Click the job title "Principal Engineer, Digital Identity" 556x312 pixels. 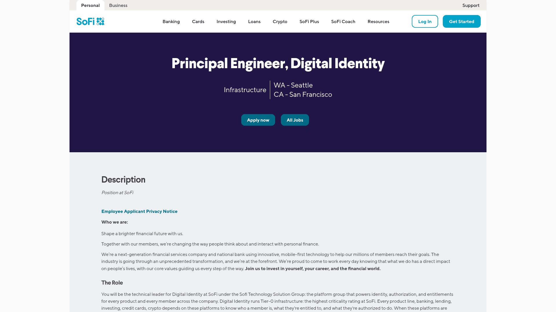point(278,63)
